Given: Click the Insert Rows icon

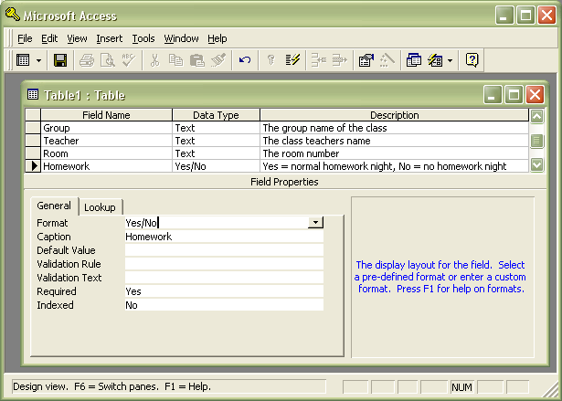Looking at the screenshot, I should pos(319,60).
